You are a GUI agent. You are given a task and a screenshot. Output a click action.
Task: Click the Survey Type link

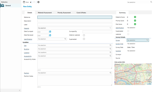click(119, 44)
